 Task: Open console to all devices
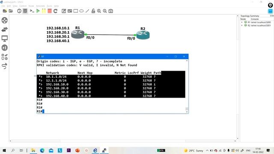pos(32,11)
